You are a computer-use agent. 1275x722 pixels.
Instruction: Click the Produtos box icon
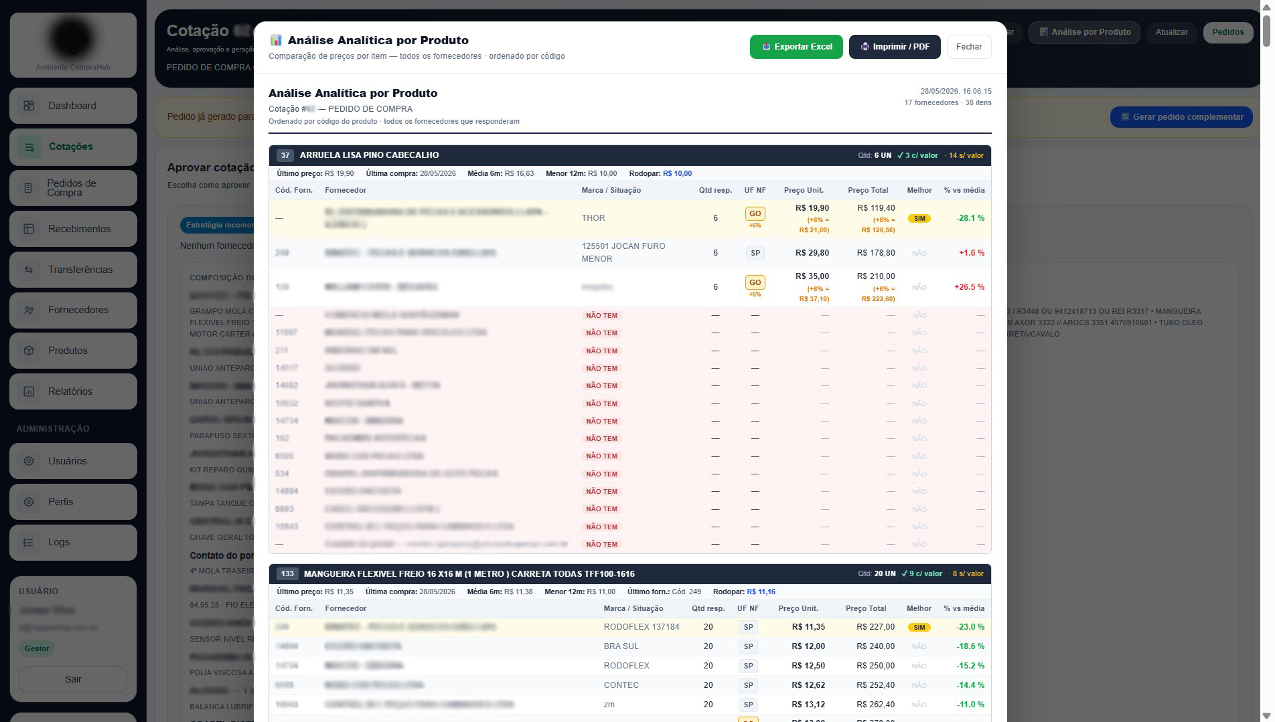tap(29, 351)
